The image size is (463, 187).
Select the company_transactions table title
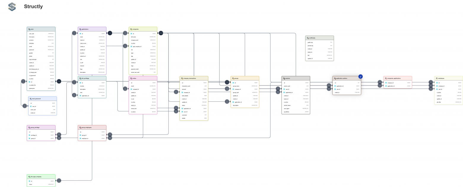pos(190,78)
